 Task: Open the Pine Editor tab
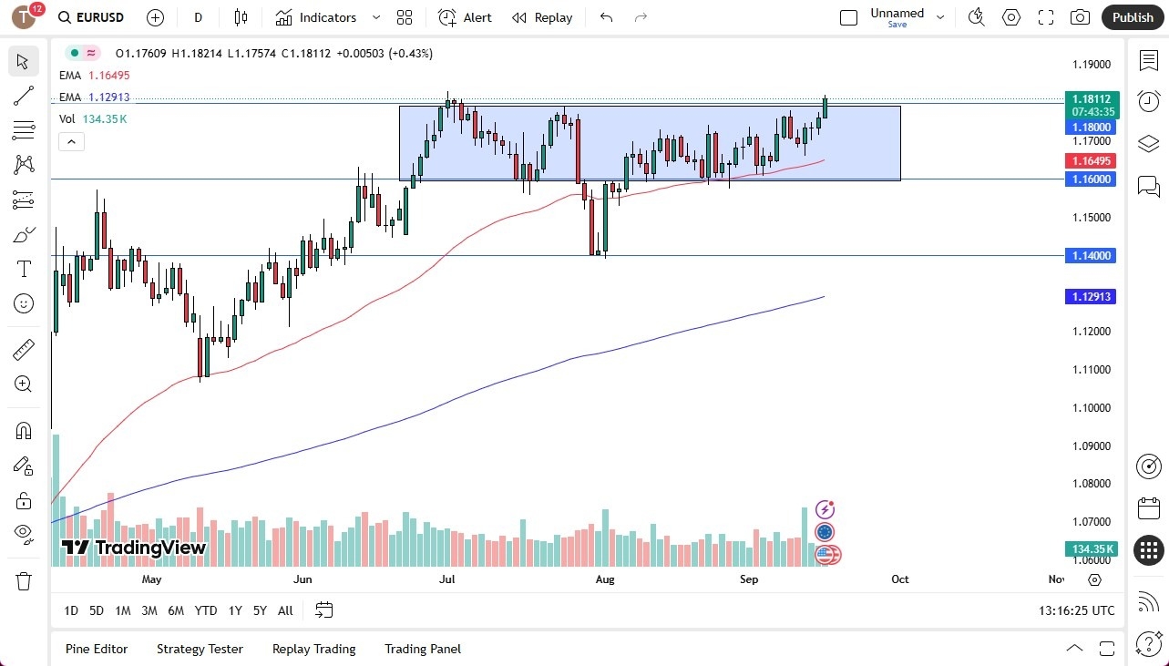click(97, 649)
